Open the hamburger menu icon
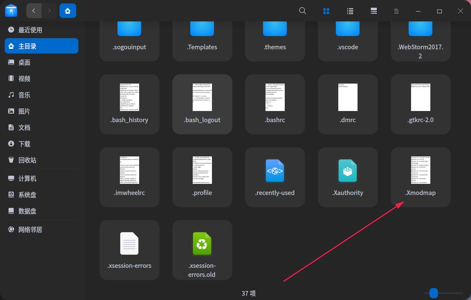 click(x=396, y=11)
